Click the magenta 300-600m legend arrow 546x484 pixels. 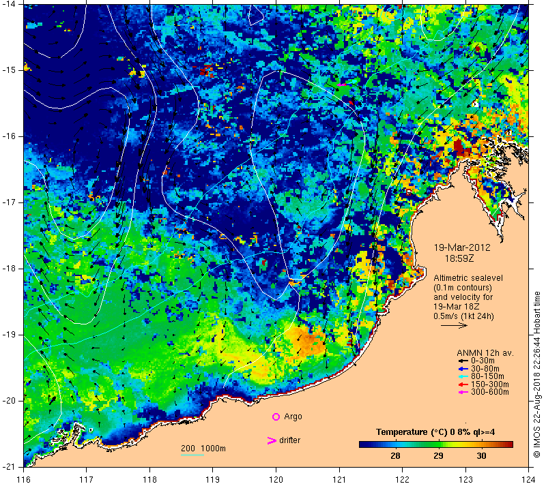tap(463, 392)
